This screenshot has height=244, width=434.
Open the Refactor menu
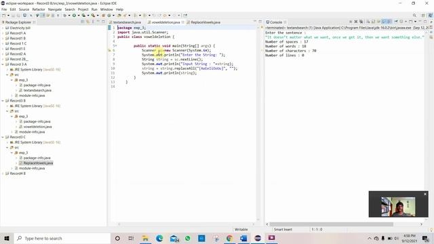pyautogui.click(x=39, y=9)
